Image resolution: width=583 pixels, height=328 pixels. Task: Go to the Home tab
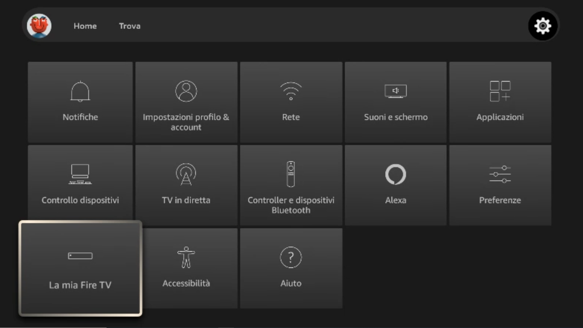tap(85, 26)
